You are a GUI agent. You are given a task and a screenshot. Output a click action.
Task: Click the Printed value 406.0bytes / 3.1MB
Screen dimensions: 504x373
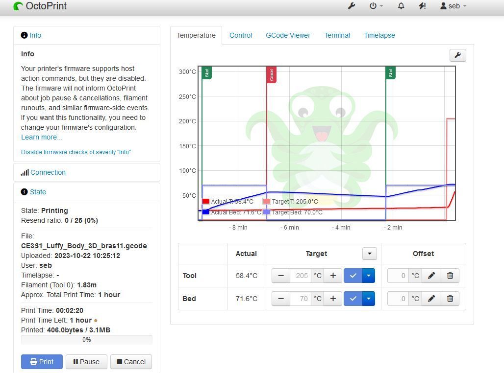pos(78,330)
